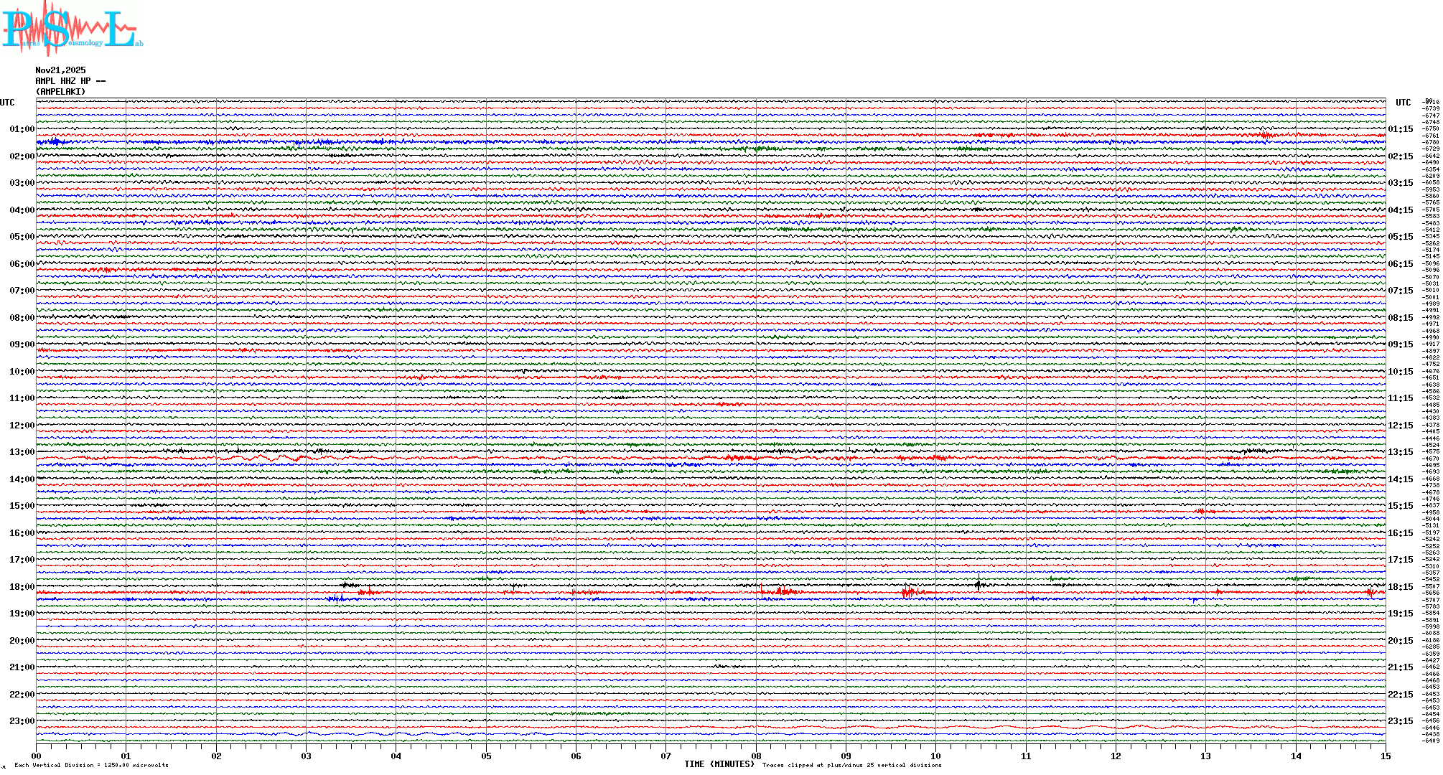The height and width of the screenshot is (775, 1443).
Task: Select the 01:00 hour label
Action: [x=22, y=129]
